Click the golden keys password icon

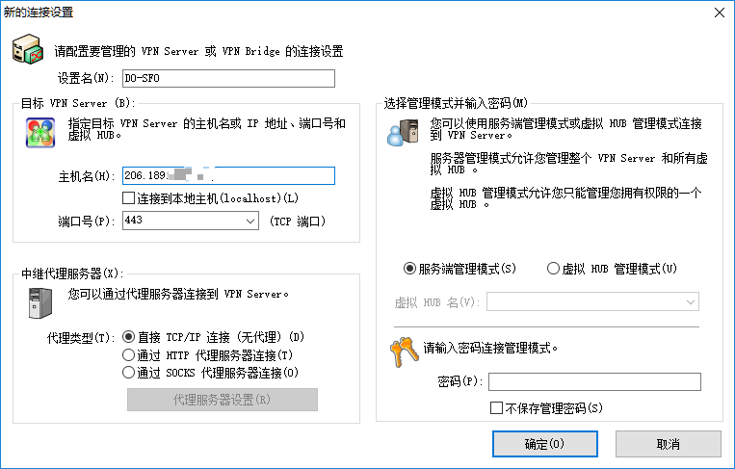pos(404,352)
